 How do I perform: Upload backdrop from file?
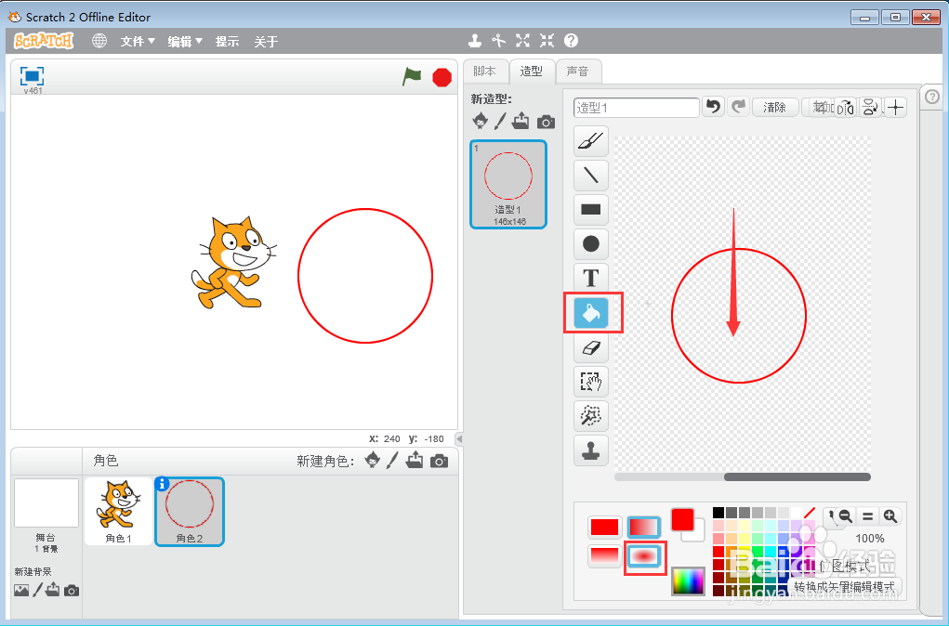click(53, 589)
